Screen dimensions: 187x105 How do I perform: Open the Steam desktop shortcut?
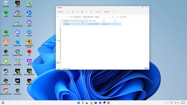coord(6,72)
